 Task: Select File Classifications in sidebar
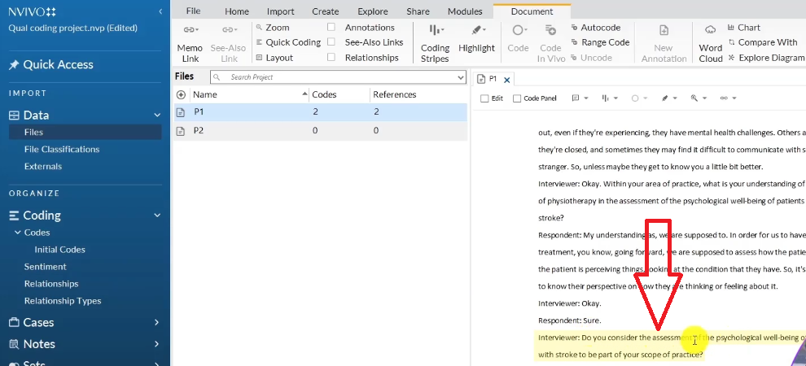tap(62, 150)
